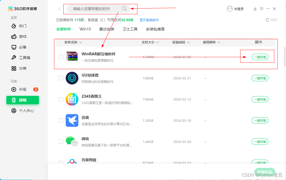Click the vertical scrollbar thumb

pyautogui.click(x=285, y=57)
